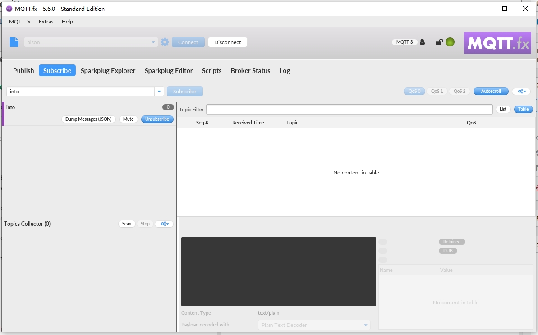Unsubscribe from the info topic

click(157, 119)
